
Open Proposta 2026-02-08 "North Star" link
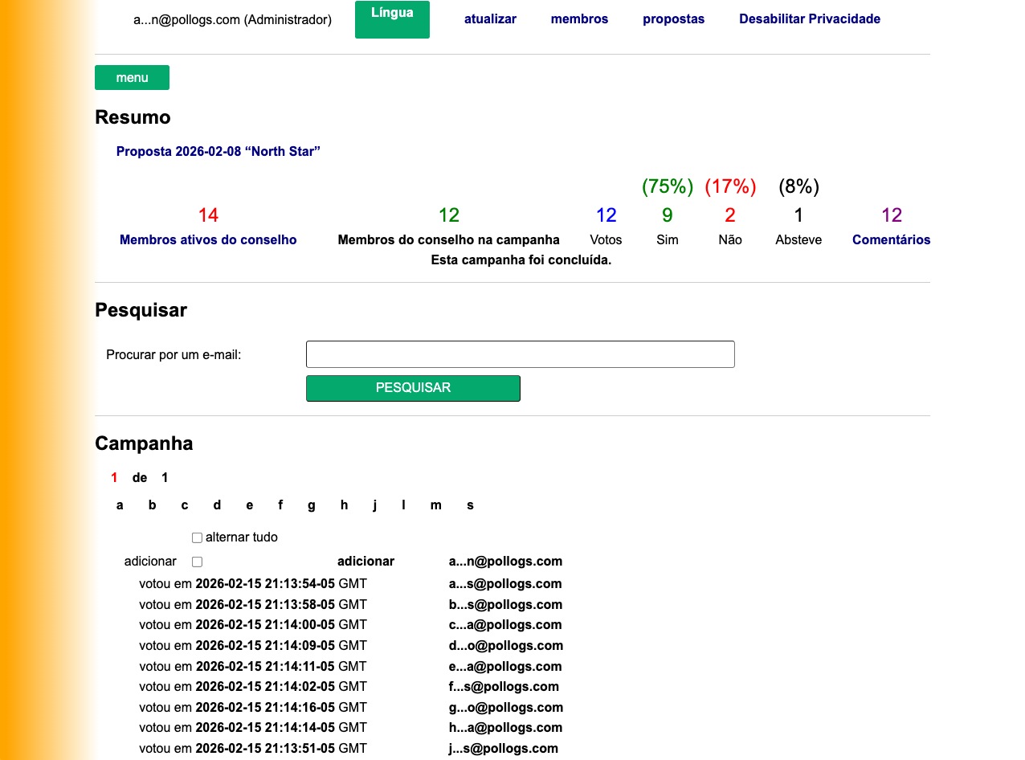click(218, 152)
